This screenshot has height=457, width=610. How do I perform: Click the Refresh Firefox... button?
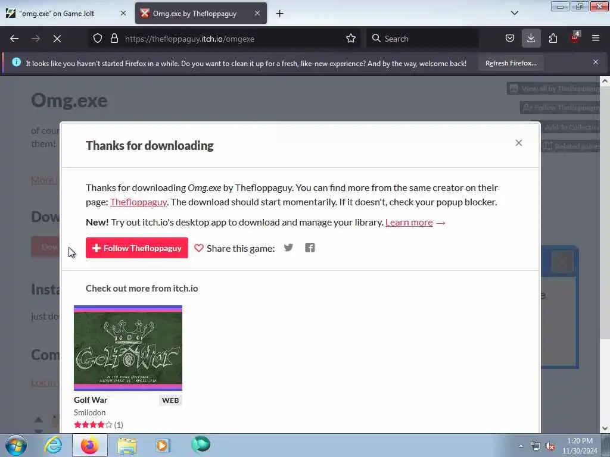click(x=511, y=63)
